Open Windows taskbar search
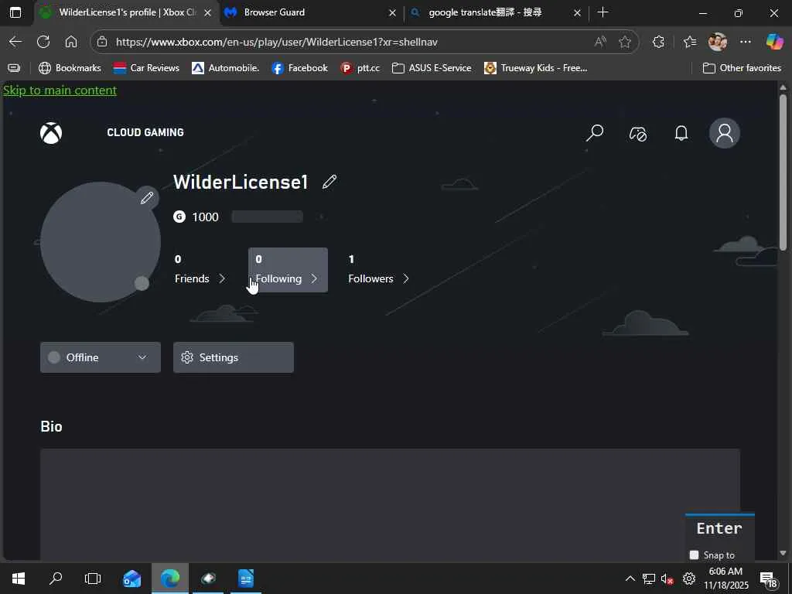This screenshot has width=792, height=594. click(56, 579)
